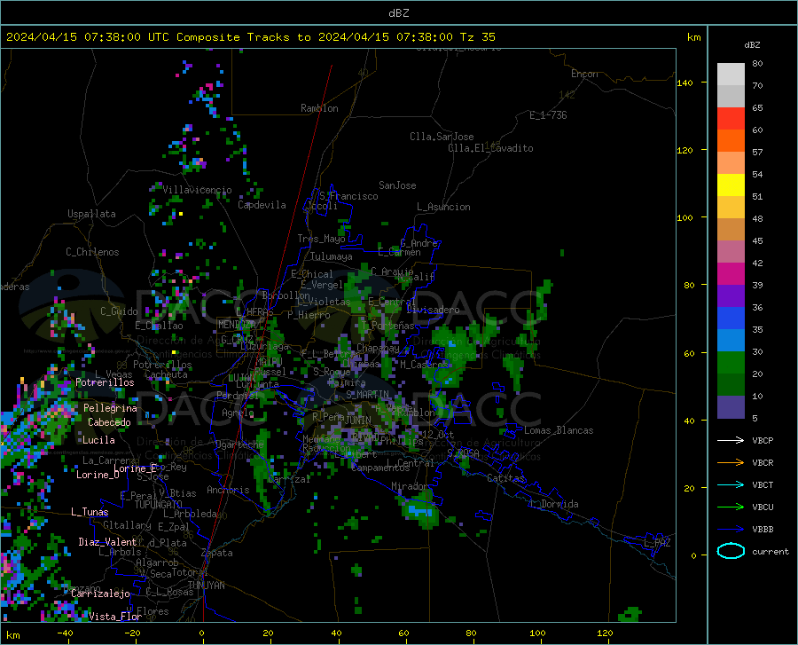Click the JUNIN map label

click(x=358, y=420)
